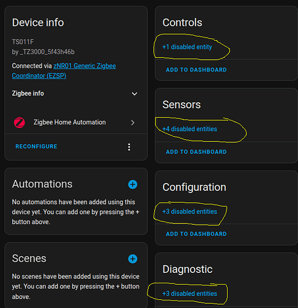Expand the Zigbee info section chevron
The height and width of the screenshot is (308, 298).
135,94
